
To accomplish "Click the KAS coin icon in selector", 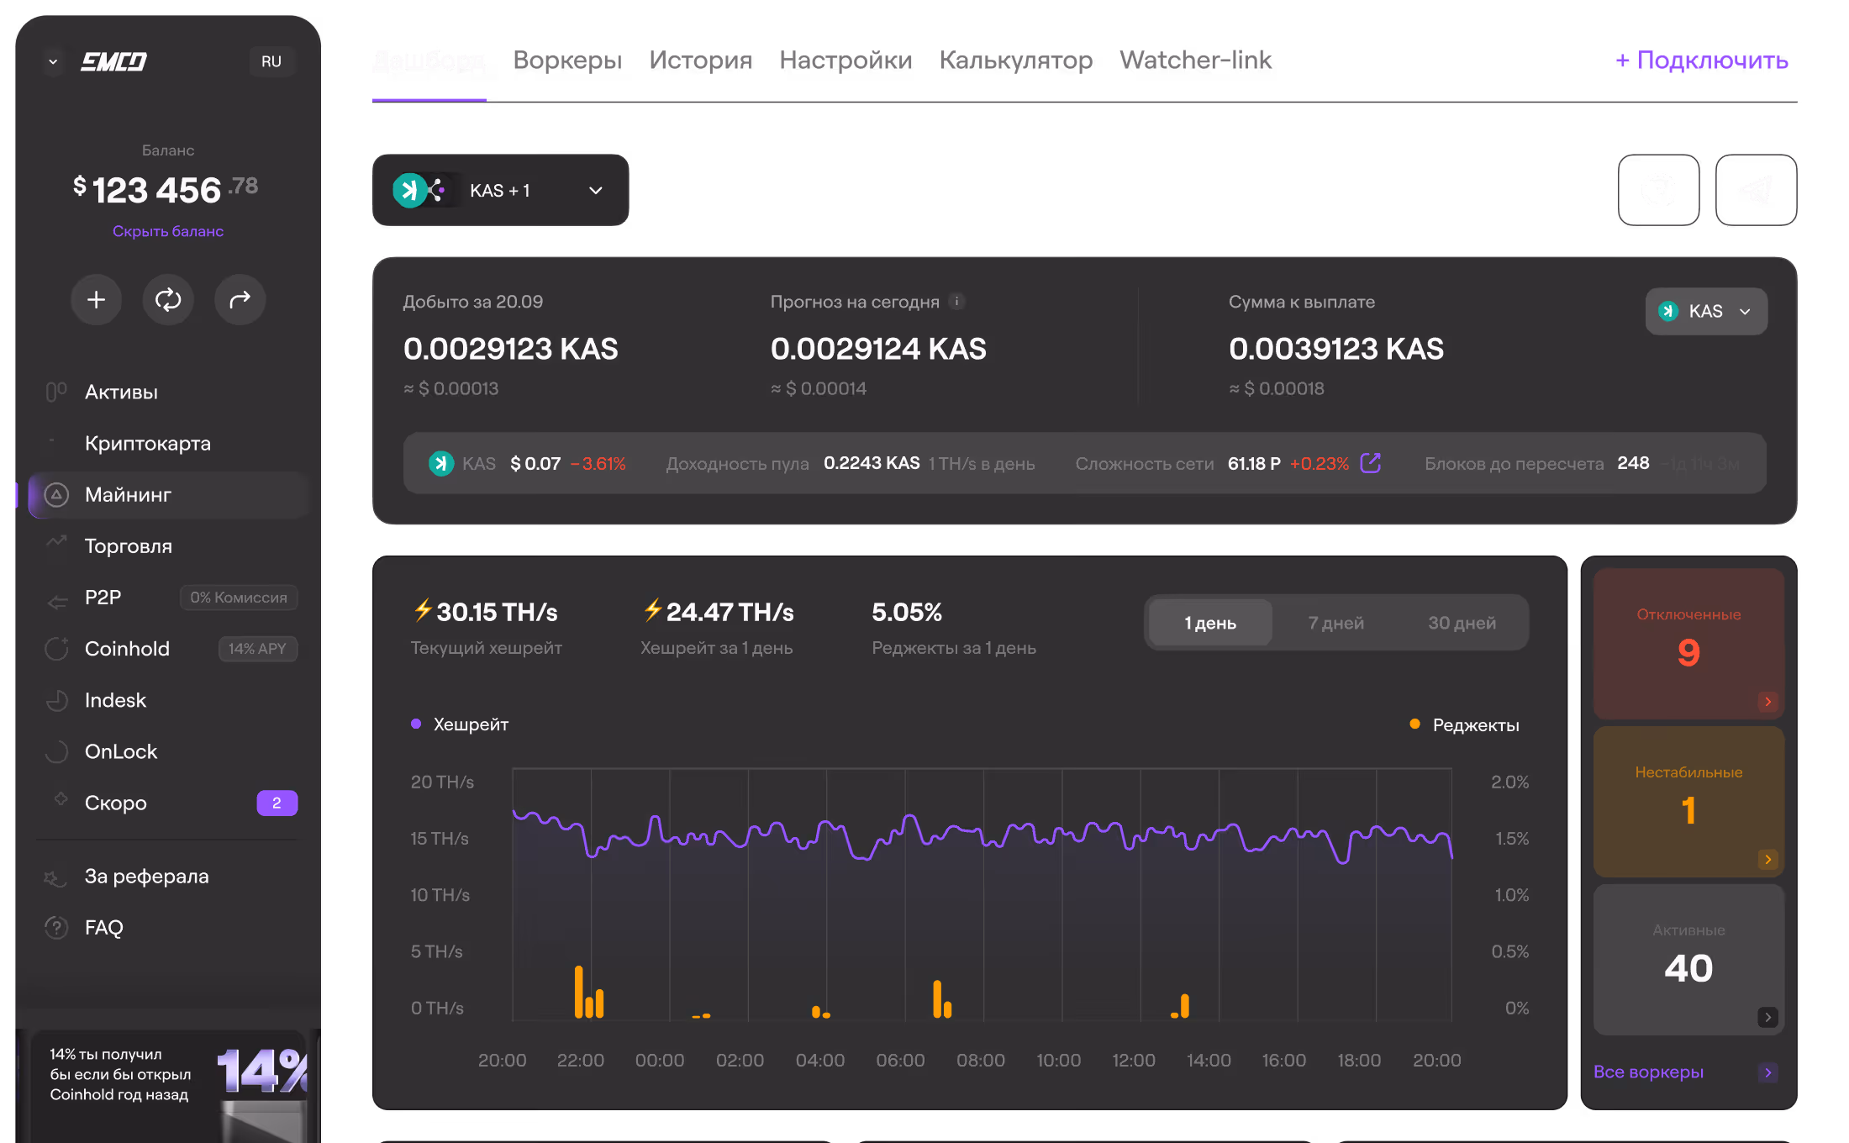I will (409, 190).
